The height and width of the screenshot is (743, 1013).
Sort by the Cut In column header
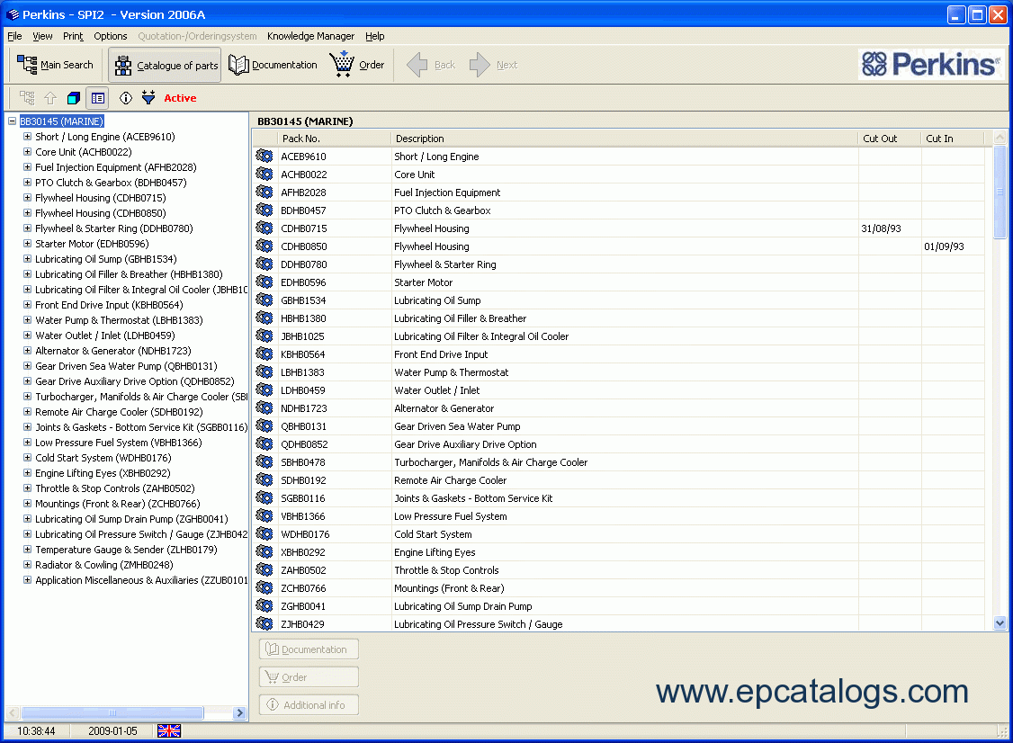point(952,139)
